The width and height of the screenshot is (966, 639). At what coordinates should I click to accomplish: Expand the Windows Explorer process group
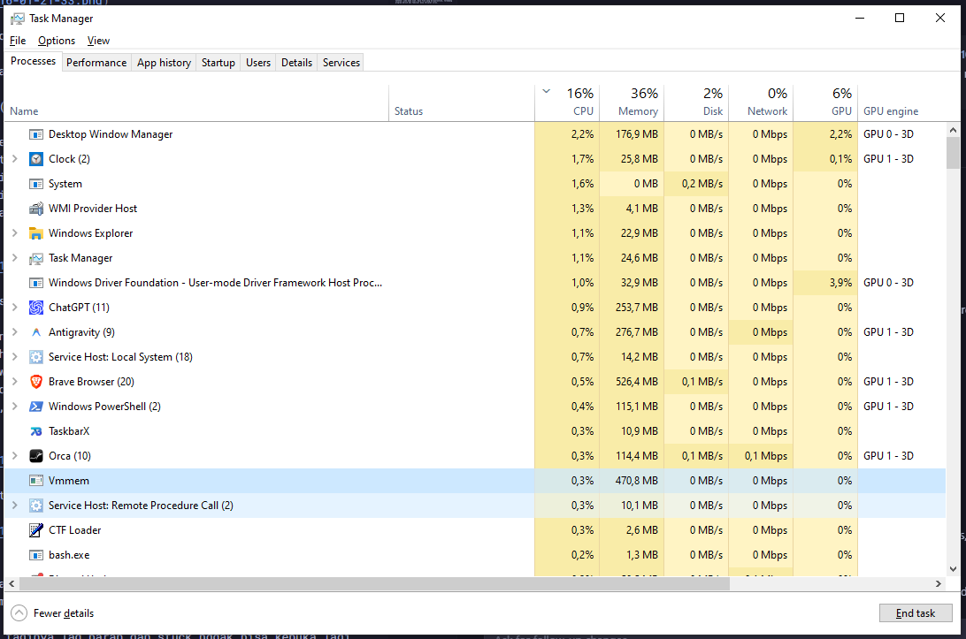click(15, 233)
